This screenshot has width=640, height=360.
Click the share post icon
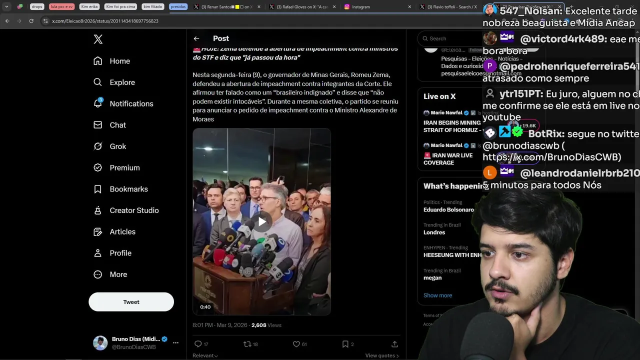click(x=394, y=344)
